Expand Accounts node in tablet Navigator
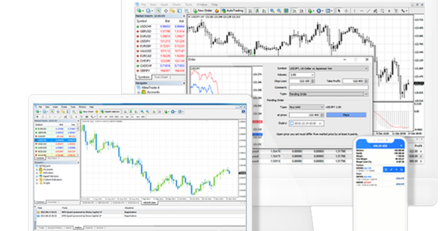443x231 pixels. 37,169
